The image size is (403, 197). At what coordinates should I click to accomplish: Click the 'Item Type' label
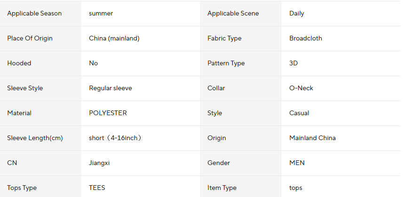(222, 188)
